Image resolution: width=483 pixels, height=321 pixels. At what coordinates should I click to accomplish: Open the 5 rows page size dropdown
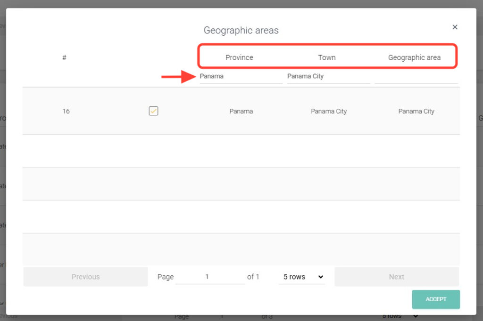click(302, 277)
